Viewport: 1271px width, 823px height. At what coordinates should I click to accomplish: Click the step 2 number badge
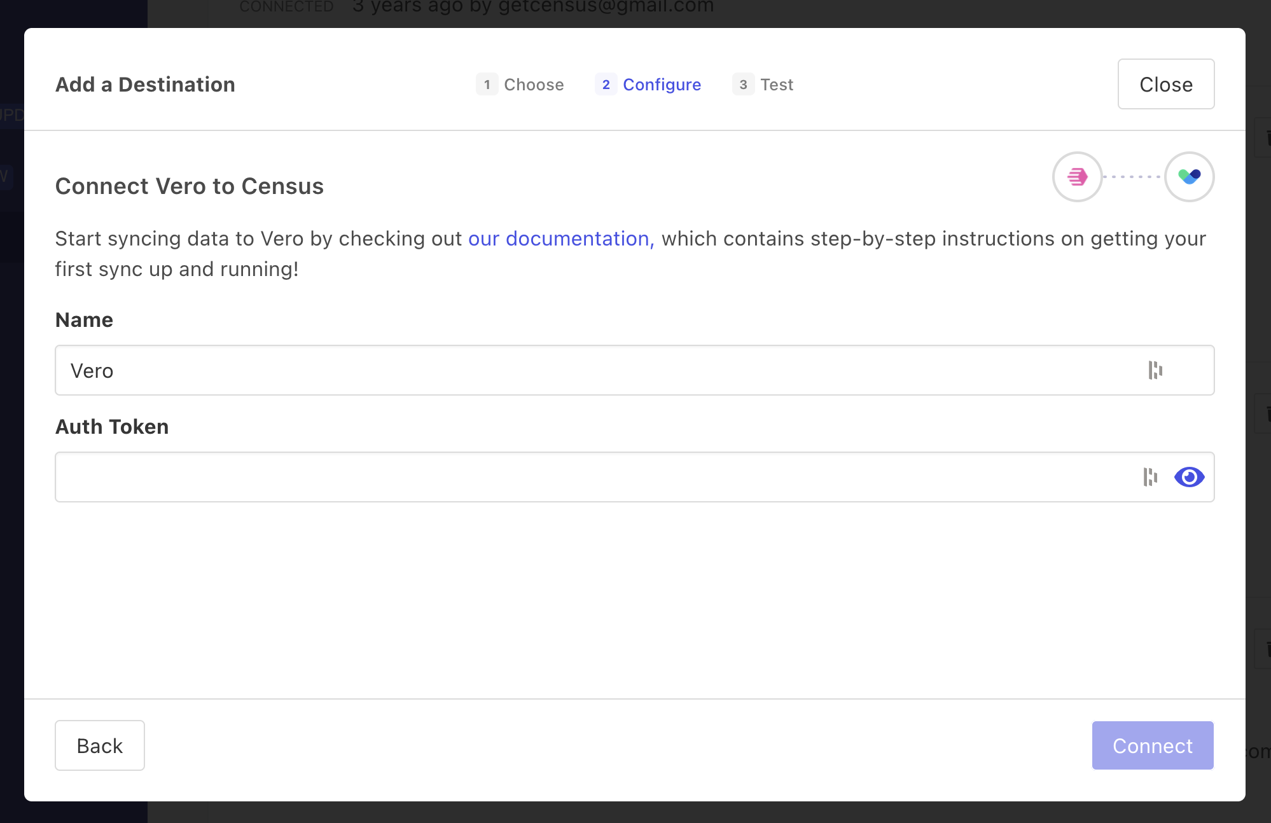pos(606,85)
